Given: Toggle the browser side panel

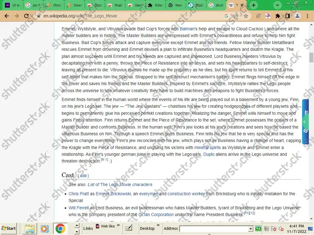Looking at the screenshot, I should tap(288, 16).
